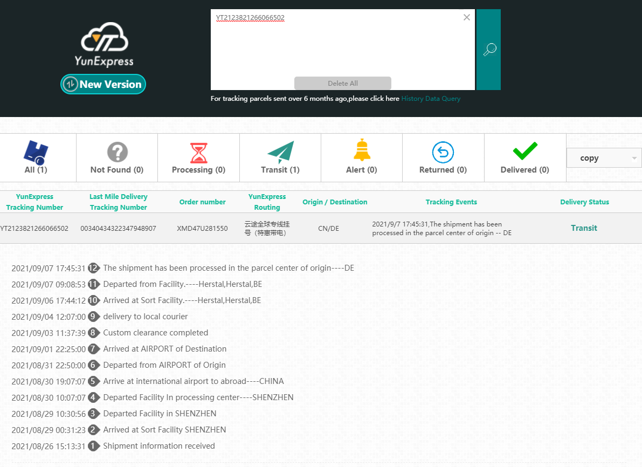
Task: Filter by the Delivered green checkmark
Action: pos(524,152)
